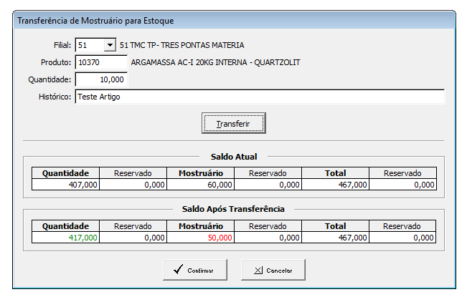
Task: Click the 'Saldo Após Transferência' group title
Action: tap(233, 209)
